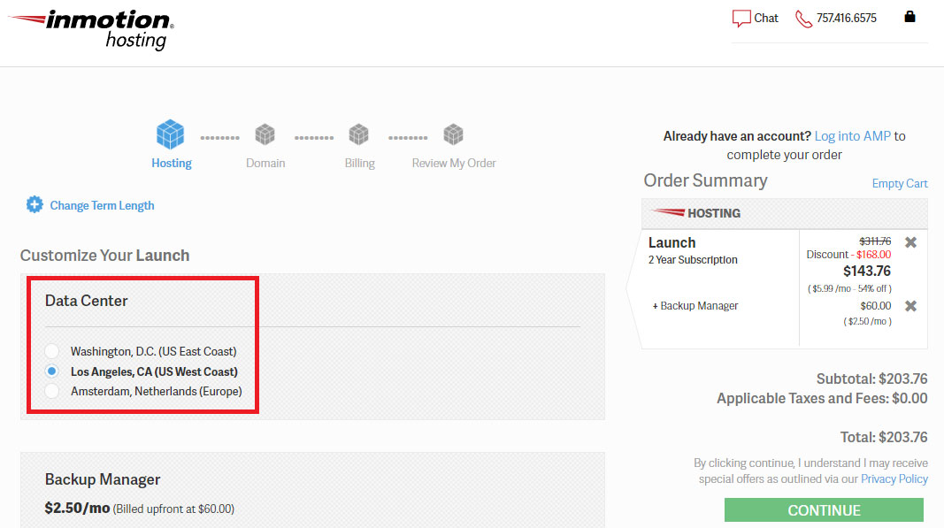Viewport: 944px width, 528px height.
Task: Click the phone number 757.416.6575
Action: pyautogui.click(x=846, y=18)
